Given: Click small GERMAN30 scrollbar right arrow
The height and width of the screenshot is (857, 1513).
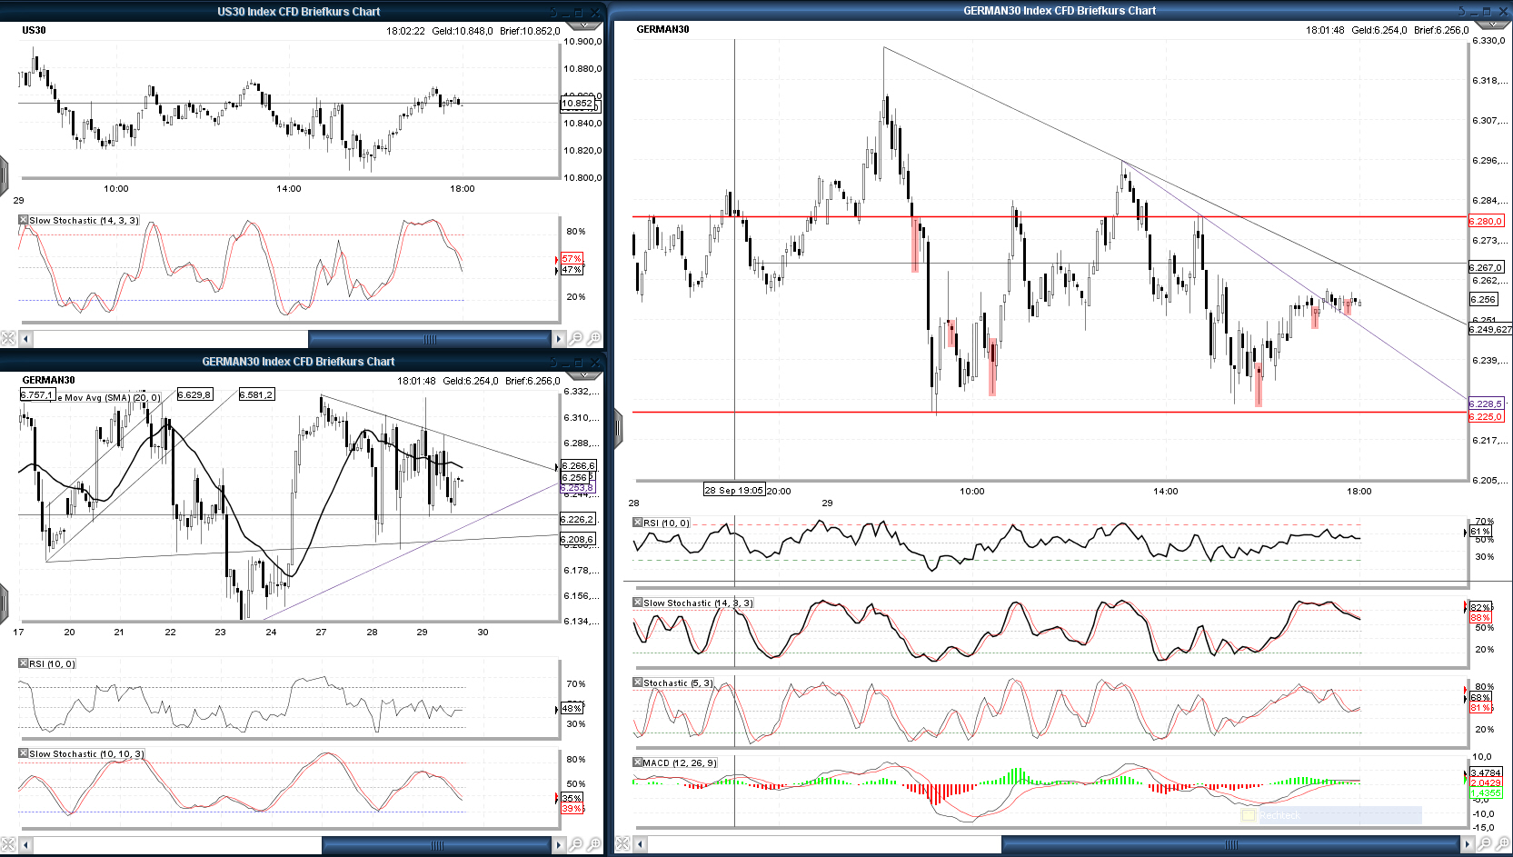Looking at the screenshot, I should pos(559,845).
